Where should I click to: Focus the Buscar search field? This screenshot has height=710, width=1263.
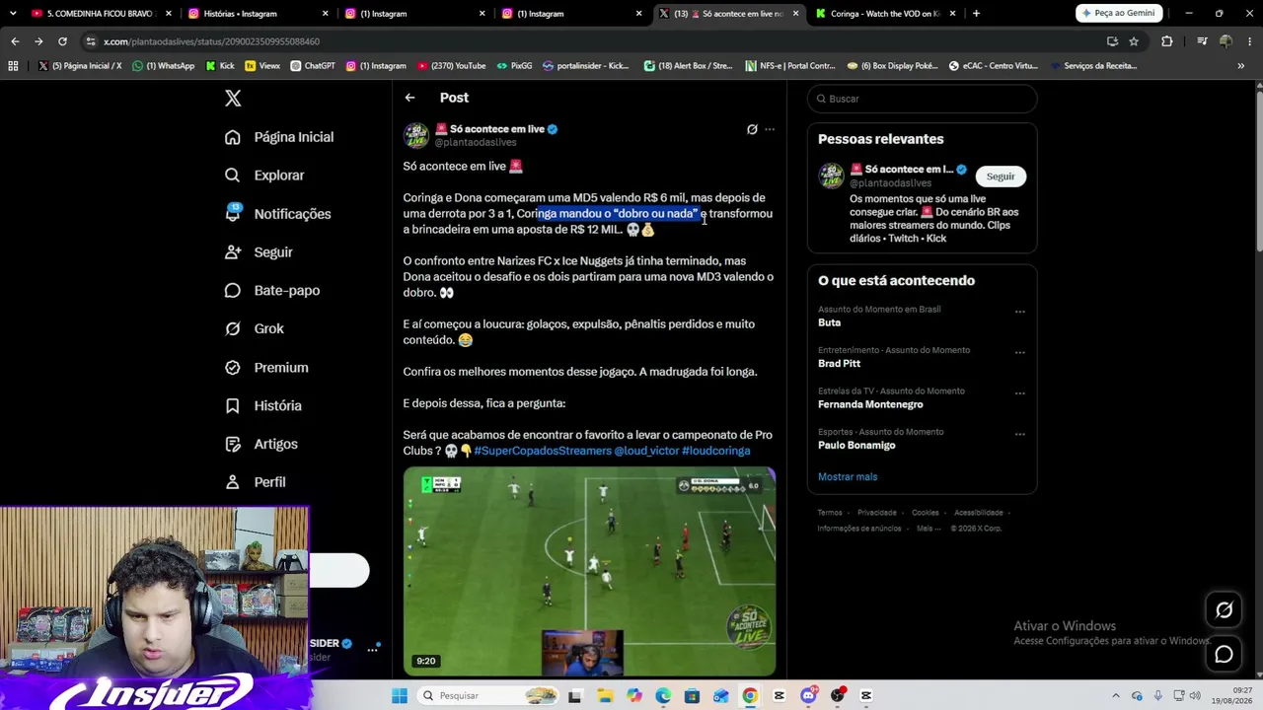tap(922, 99)
